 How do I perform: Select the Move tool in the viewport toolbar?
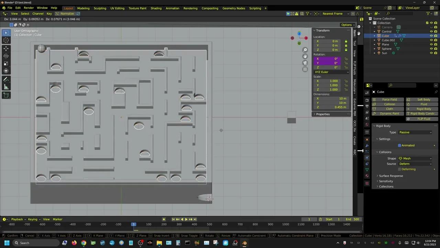(6, 48)
